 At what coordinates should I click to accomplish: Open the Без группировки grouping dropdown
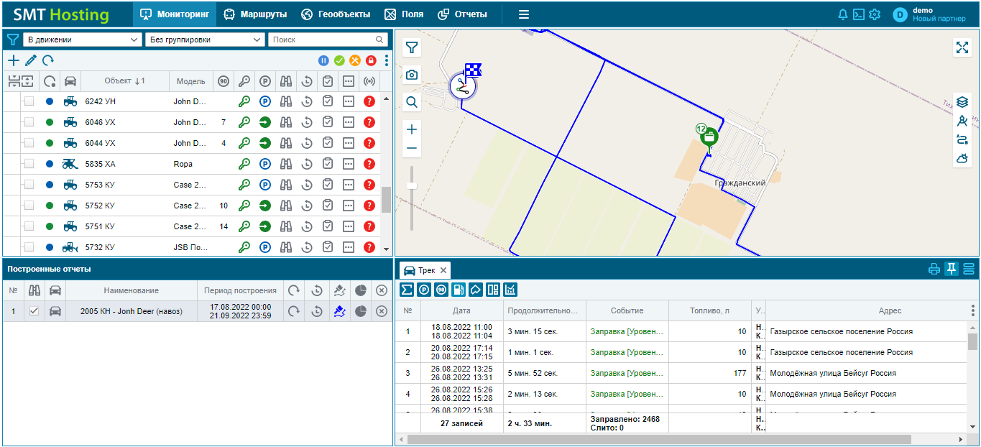coord(205,40)
